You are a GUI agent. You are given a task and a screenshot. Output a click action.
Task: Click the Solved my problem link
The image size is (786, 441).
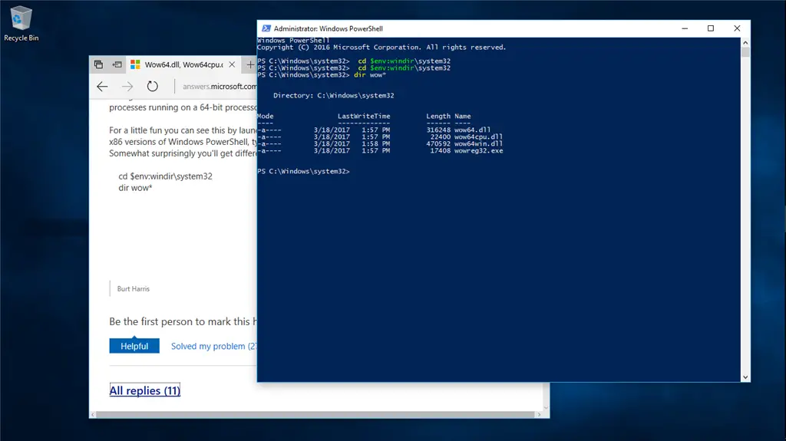pos(214,347)
